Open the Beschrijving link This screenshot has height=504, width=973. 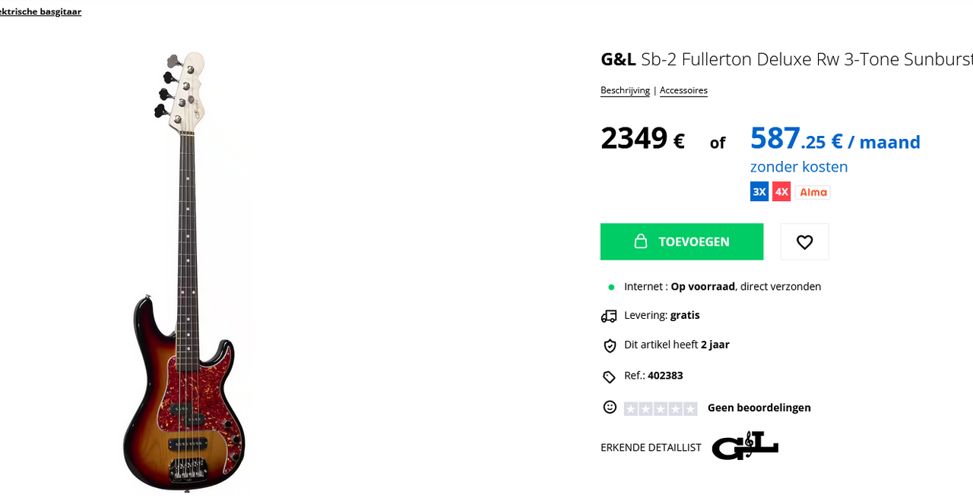coord(625,90)
